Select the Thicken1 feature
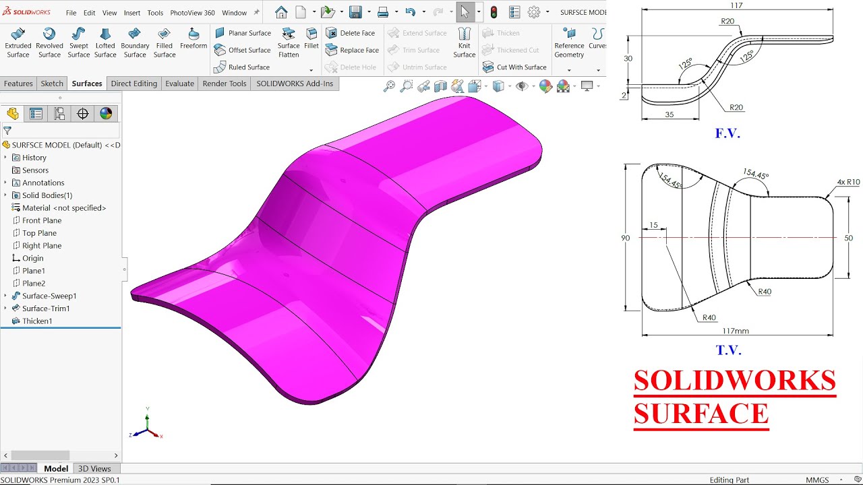 32,321
